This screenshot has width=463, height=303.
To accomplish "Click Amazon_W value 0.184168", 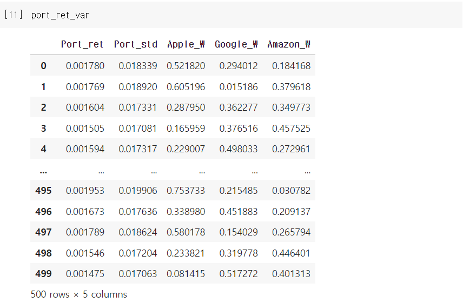I will (291, 66).
